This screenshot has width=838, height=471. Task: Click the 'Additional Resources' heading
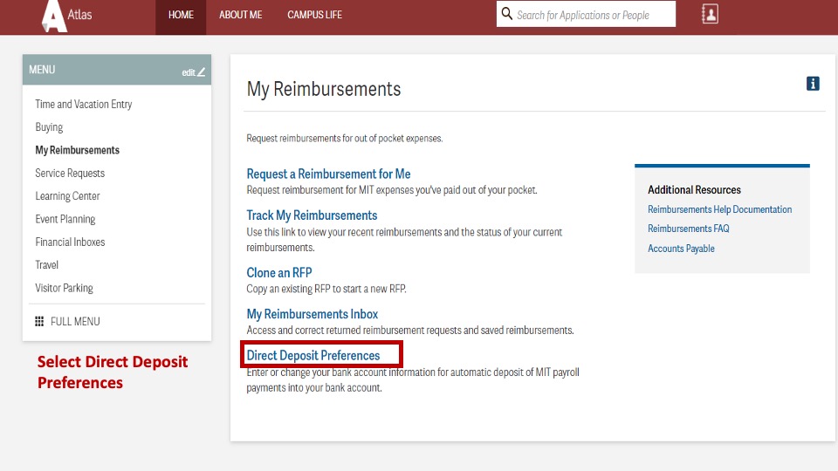(x=694, y=189)
